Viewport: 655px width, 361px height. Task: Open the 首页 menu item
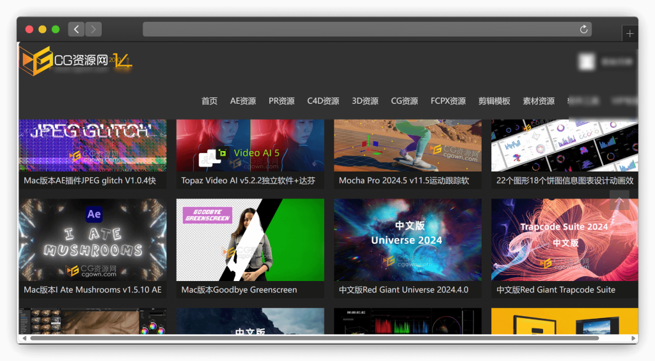tap(209, 101)
